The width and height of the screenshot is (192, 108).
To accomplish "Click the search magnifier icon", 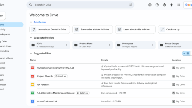I will [x=31, y=5].
